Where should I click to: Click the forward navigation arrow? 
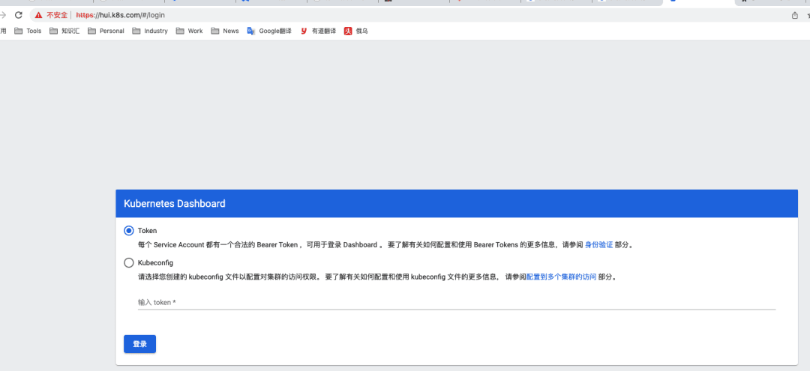pos(3,15)
